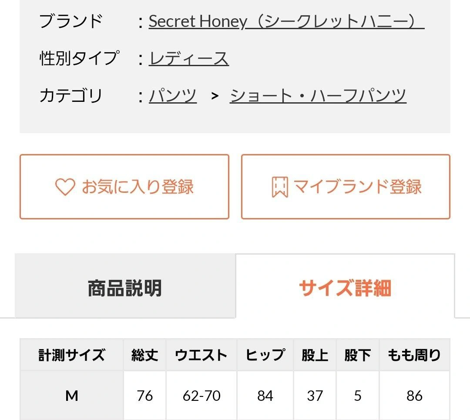Click the bookmark icon for My Brand registration

tap(280, 187)
